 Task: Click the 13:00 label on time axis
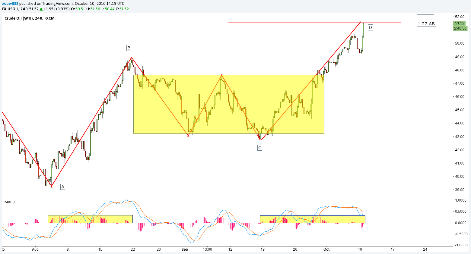pyautogui.click(x=208, y=249)
